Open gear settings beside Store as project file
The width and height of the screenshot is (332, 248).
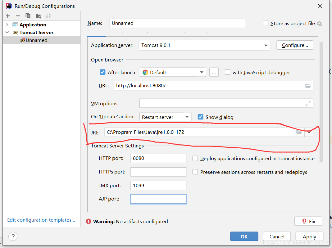(320, 24)
